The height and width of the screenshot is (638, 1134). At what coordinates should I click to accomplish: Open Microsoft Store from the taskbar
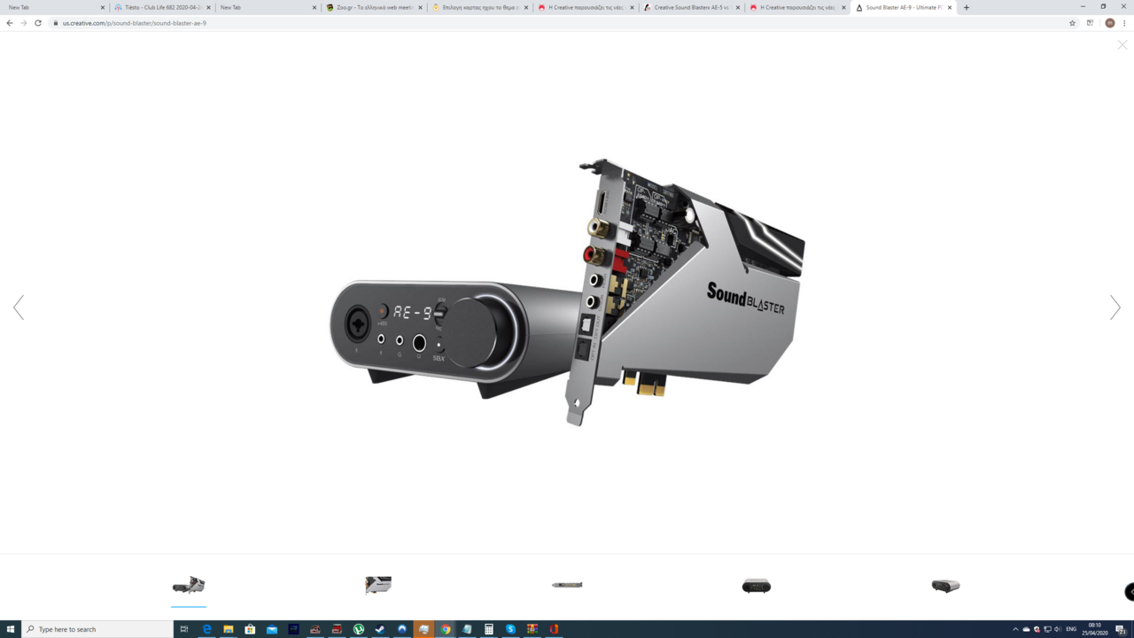click(x=250, y=629)
